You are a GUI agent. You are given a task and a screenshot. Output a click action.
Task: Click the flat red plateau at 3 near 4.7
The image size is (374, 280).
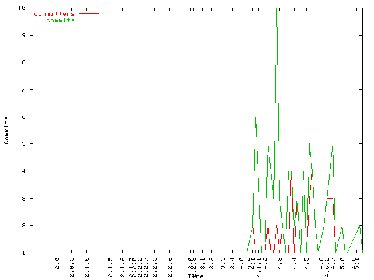[330, 198]
